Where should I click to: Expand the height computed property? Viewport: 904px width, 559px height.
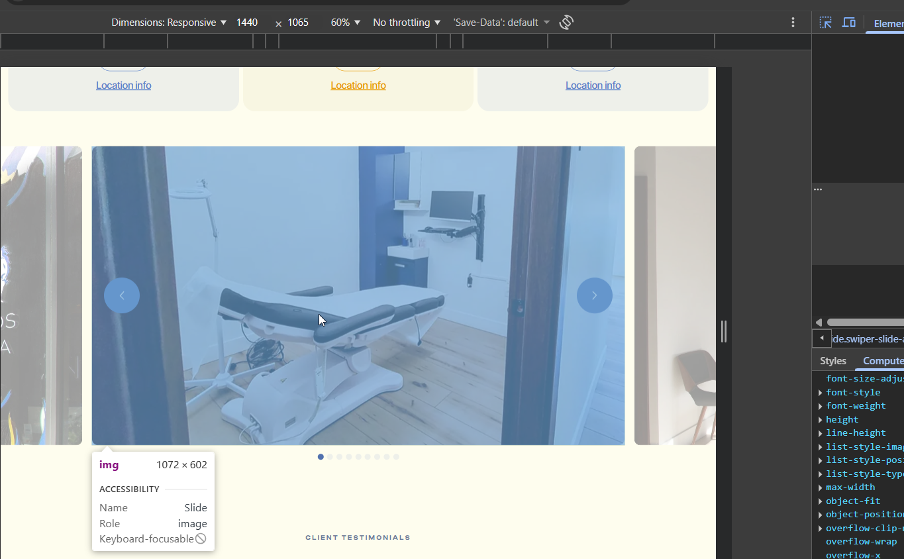point(821,420)
